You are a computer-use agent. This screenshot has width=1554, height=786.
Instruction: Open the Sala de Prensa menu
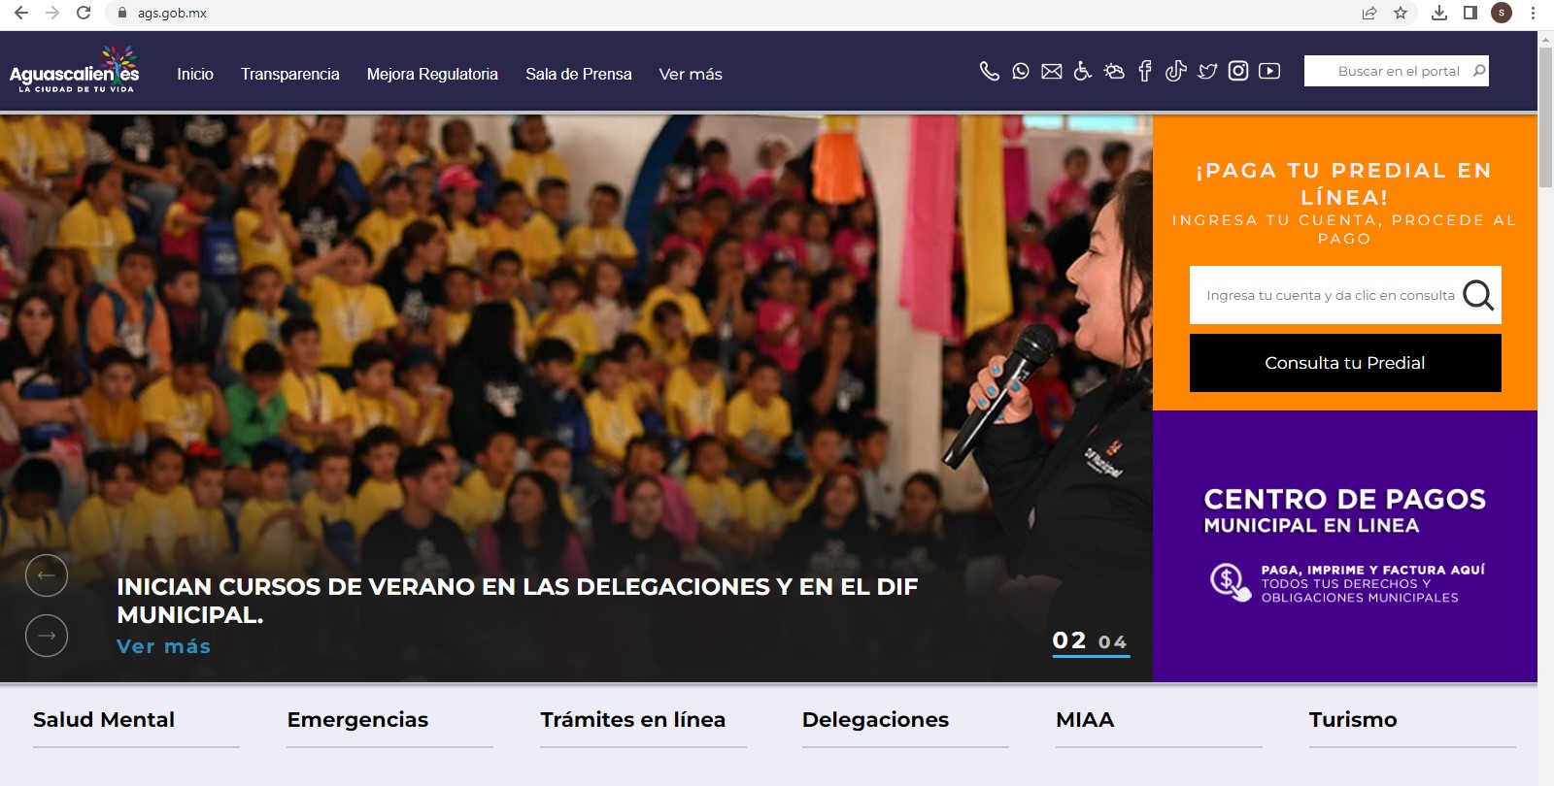coord(578,75)
